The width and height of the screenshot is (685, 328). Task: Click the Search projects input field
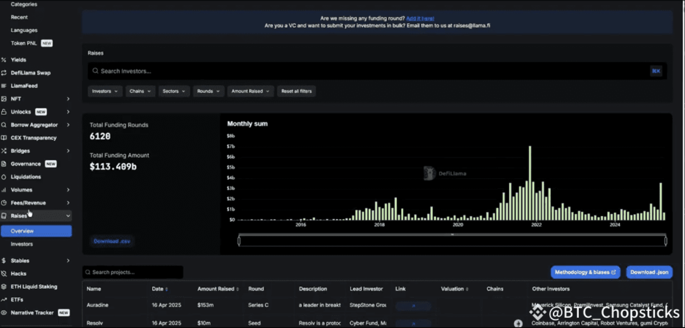tap(133, 272)
